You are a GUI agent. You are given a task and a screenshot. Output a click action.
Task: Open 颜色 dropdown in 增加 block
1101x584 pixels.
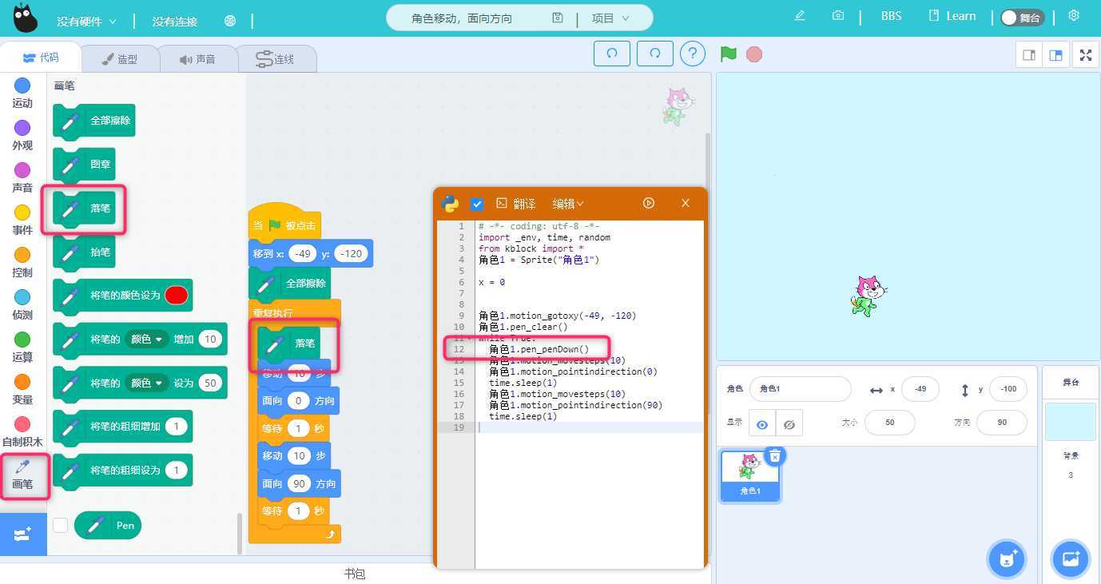(146, 340)
